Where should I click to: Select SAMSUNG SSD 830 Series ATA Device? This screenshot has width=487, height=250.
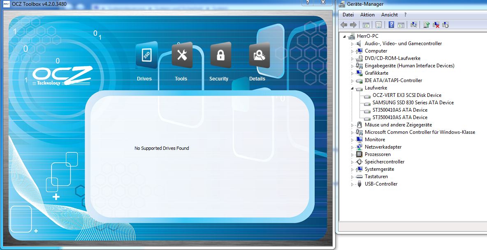click(x=413, y=103)
